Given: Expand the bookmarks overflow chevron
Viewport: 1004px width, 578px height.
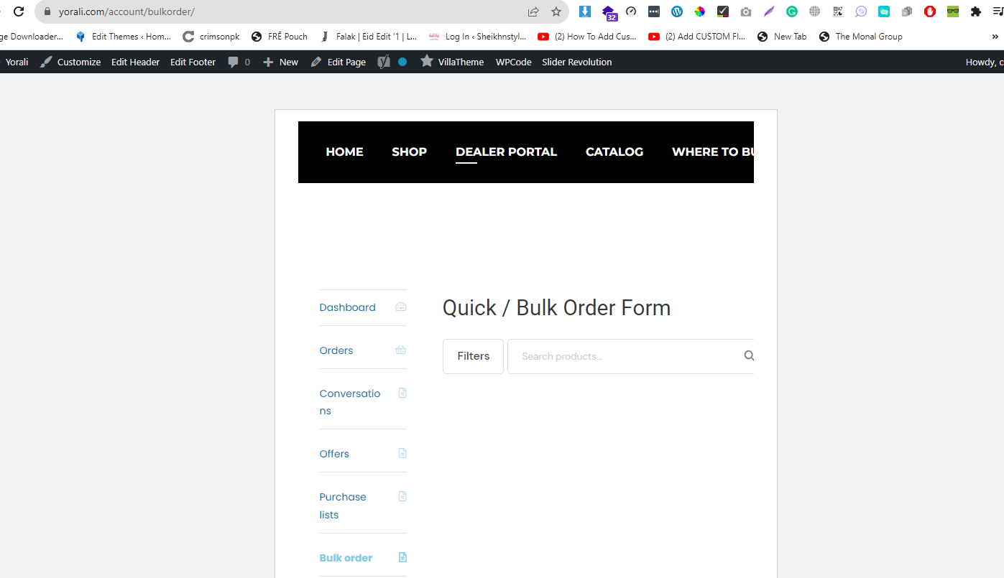Looking at the screenshot, I should 996,37.
